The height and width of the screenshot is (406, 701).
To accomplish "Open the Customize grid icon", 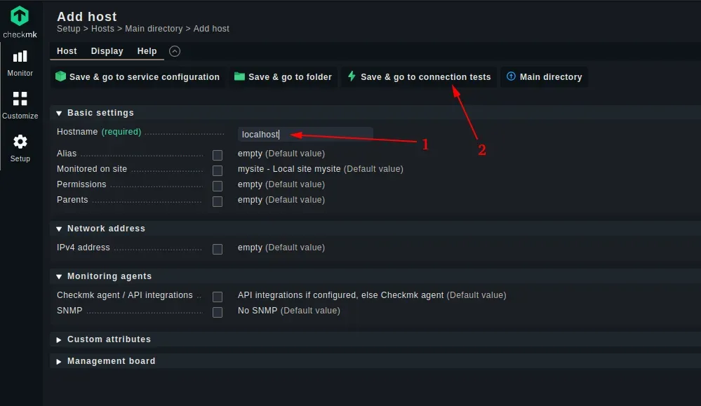I will pos(20,99).
